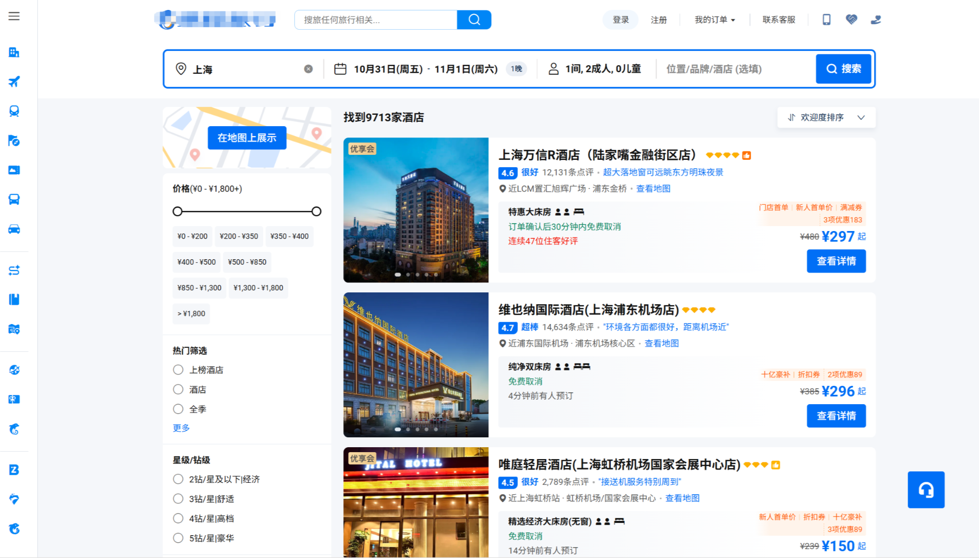
Task: Click 联系客服 in top navigation
Action: [x=778, y=20]
